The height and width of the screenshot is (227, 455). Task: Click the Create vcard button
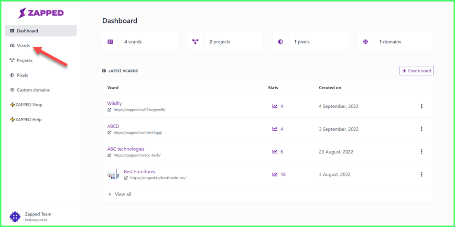coord(417,71)
